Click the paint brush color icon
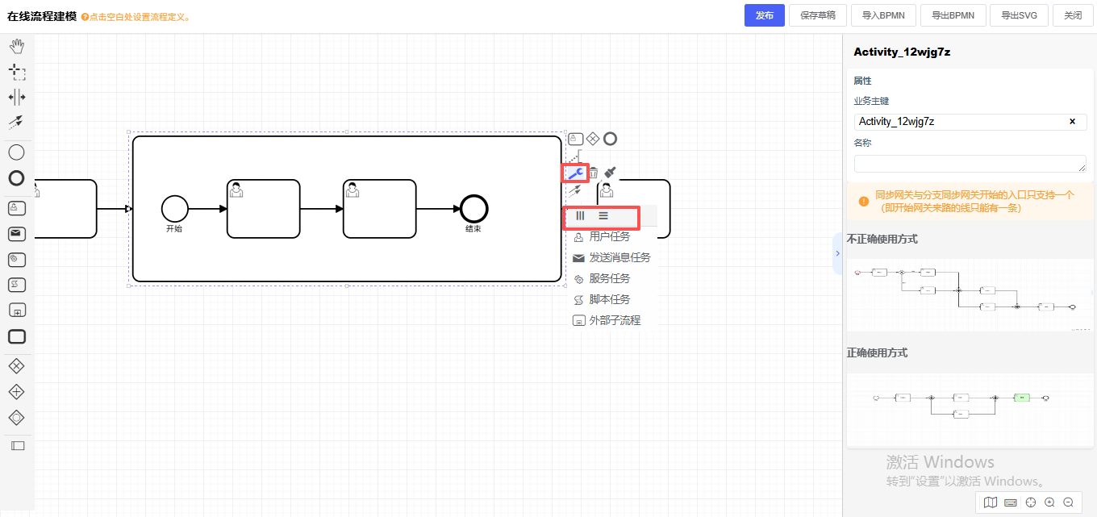Viewport: 1097px width, 517px height. (611, 173)
